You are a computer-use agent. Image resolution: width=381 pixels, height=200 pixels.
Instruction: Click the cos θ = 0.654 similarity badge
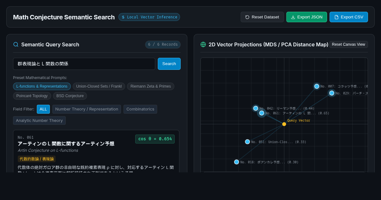pos(155,139)
